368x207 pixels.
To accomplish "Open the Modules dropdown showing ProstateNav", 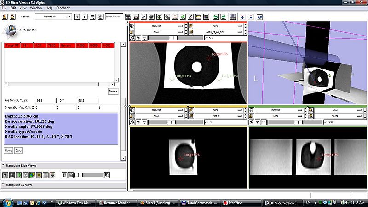I will click(x=53, y=17).
